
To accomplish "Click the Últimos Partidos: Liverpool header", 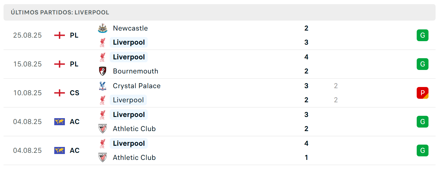I will click(x=60, y=13).
